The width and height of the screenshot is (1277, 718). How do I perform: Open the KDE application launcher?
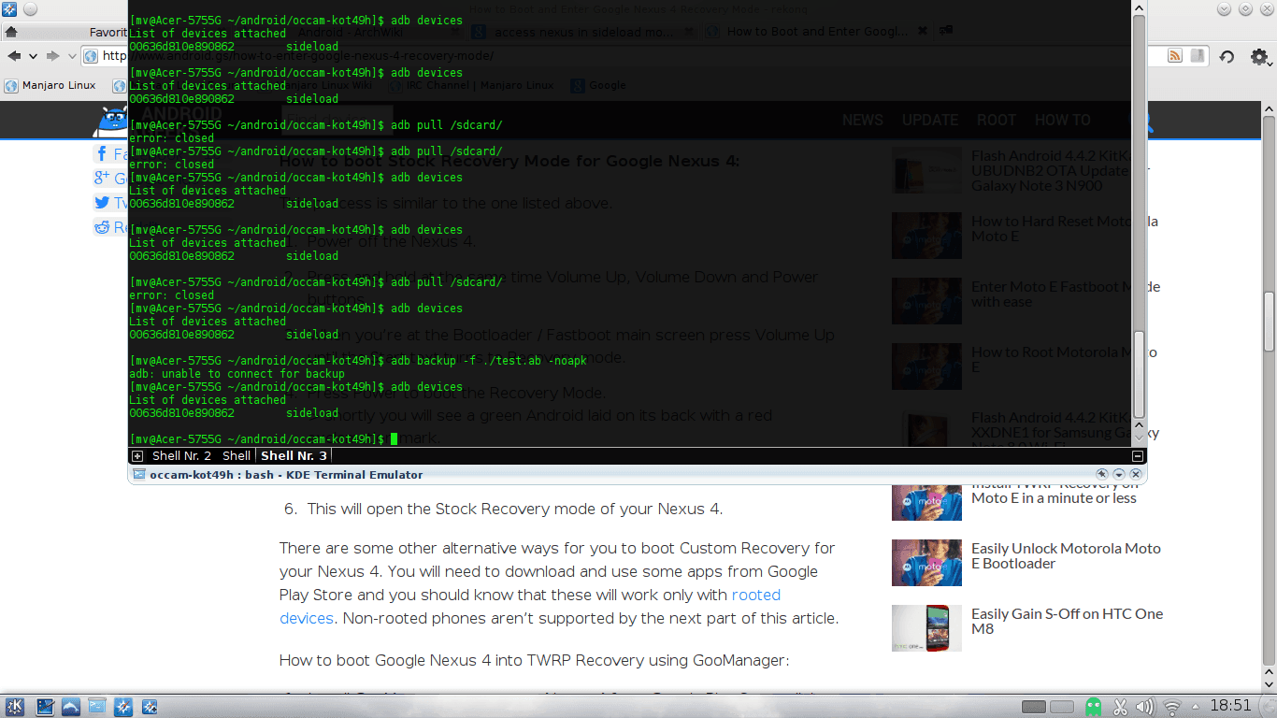click(x=15, y=707)
